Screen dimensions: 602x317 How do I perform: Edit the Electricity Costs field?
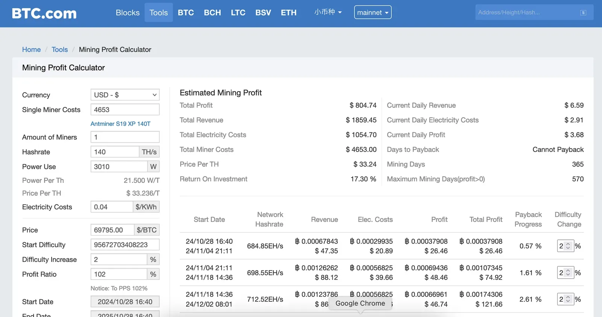(112, 207)
